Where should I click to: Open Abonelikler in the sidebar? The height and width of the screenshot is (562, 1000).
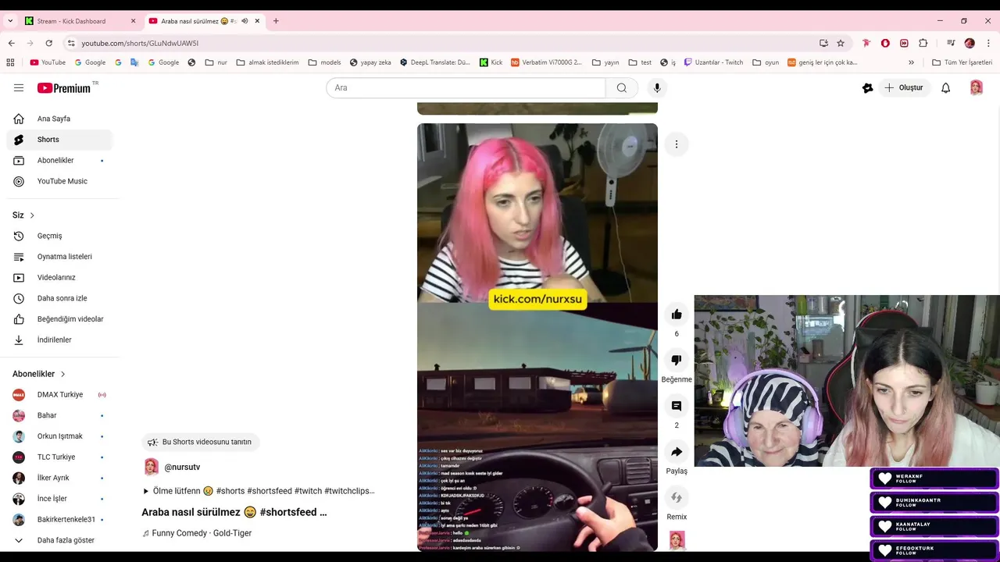pos(59,160)
